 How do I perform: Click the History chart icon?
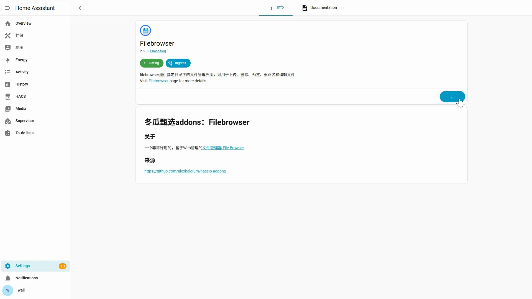coord(8,84)
